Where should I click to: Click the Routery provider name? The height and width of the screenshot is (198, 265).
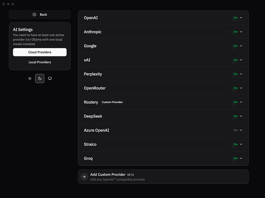(x=91, y=102)
